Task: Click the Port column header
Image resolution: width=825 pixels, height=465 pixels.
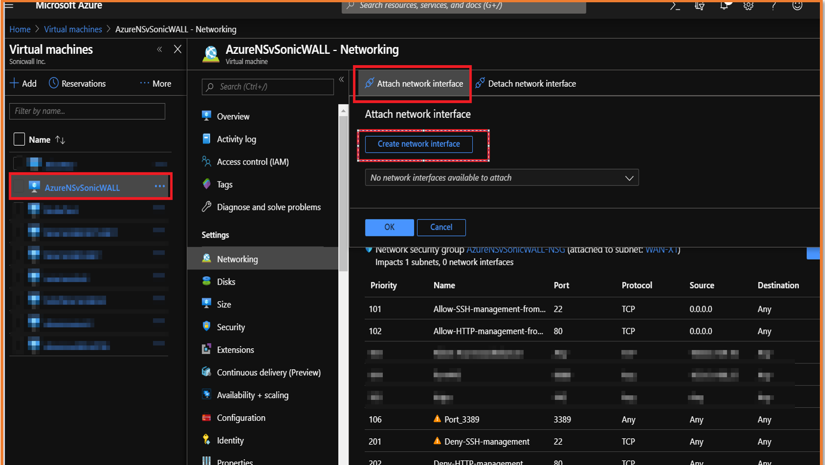Action: pyautogui.click(x=561, y=285)
